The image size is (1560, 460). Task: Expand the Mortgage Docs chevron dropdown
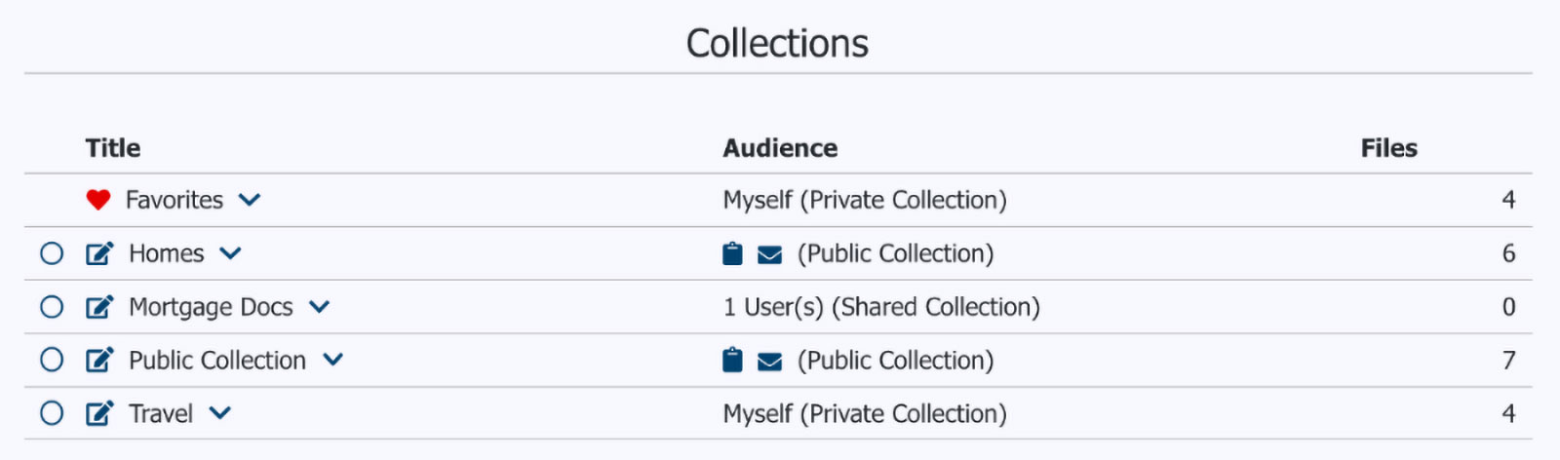(319, 307)
